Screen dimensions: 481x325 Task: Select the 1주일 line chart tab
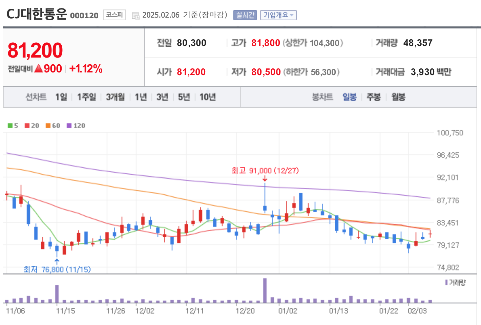87,97
